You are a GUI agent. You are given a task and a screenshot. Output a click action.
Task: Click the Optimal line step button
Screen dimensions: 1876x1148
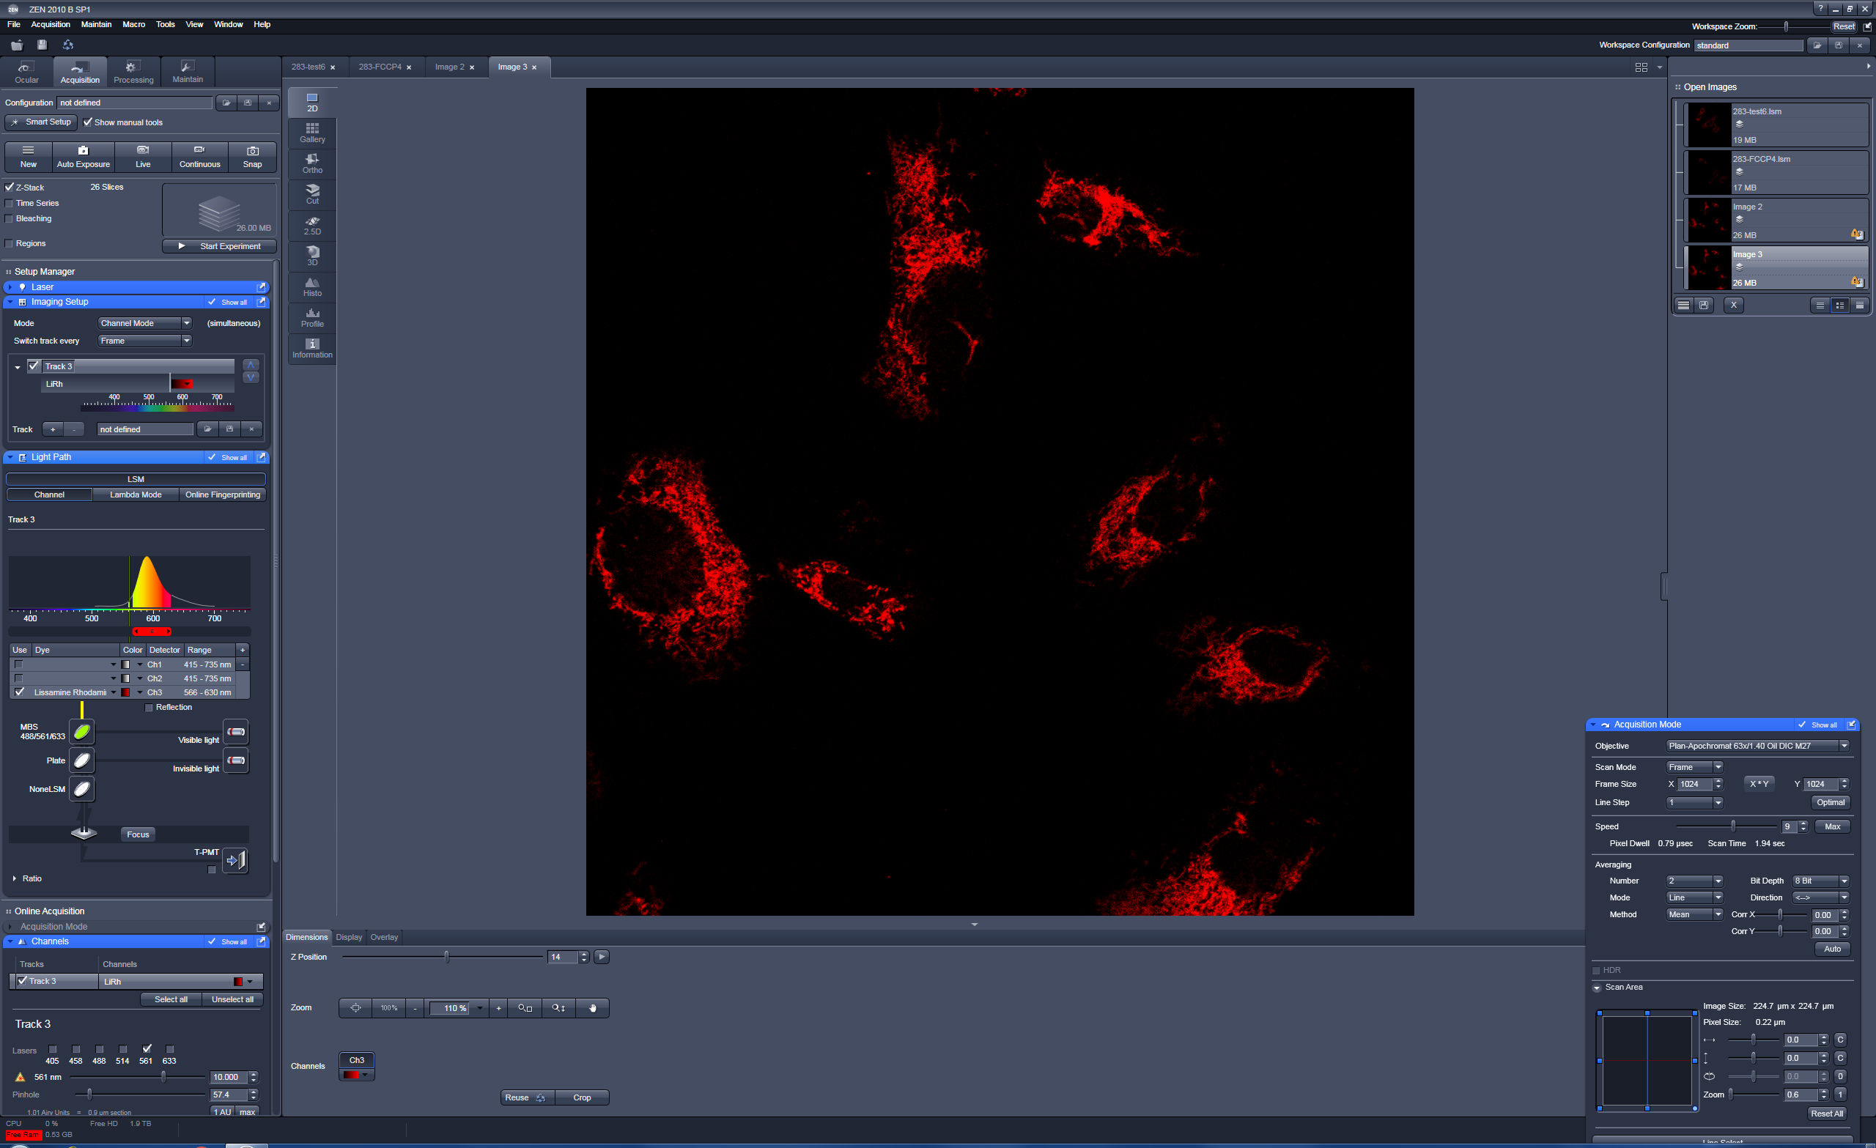pos(1830,802)
